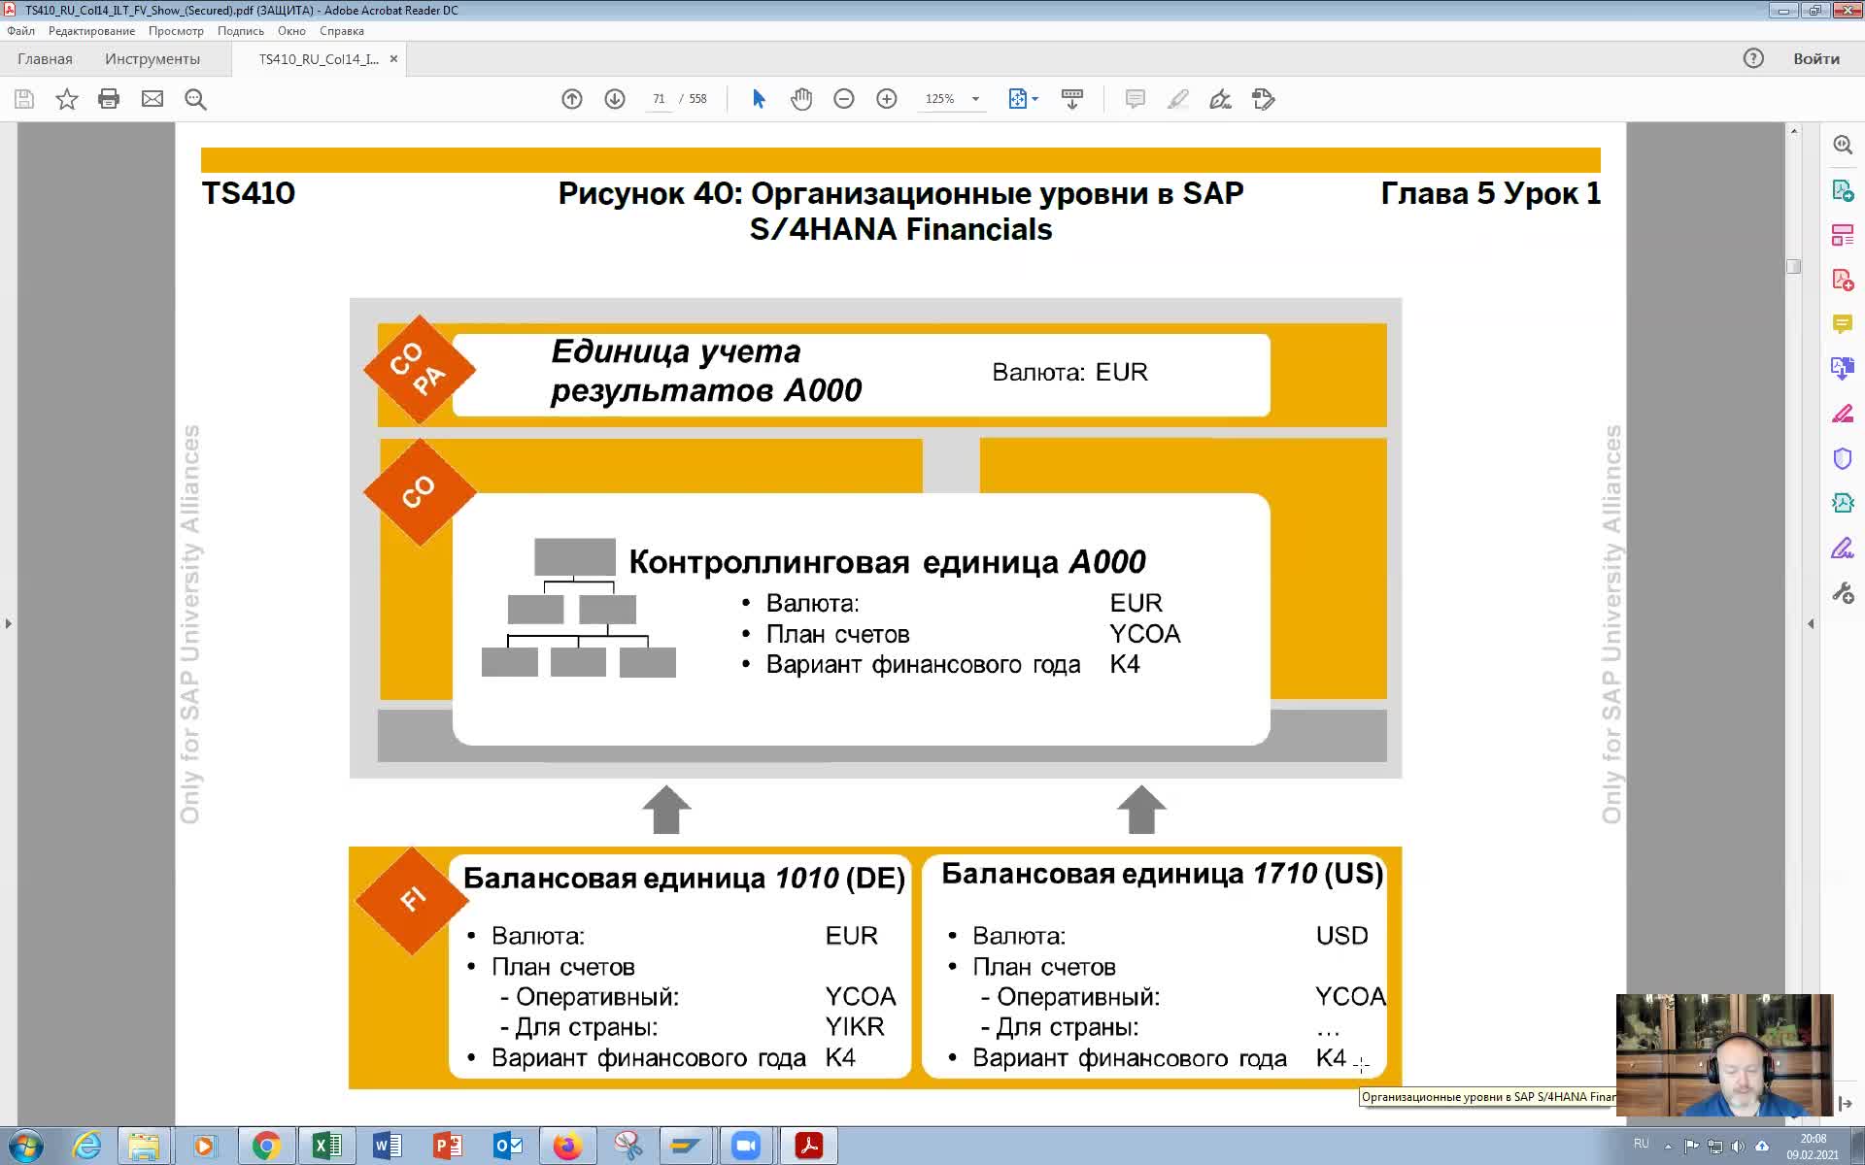The image size is (1865, 1165).
Task: Expand the left navigation pane arrow
Action: [x=8, y=623]
